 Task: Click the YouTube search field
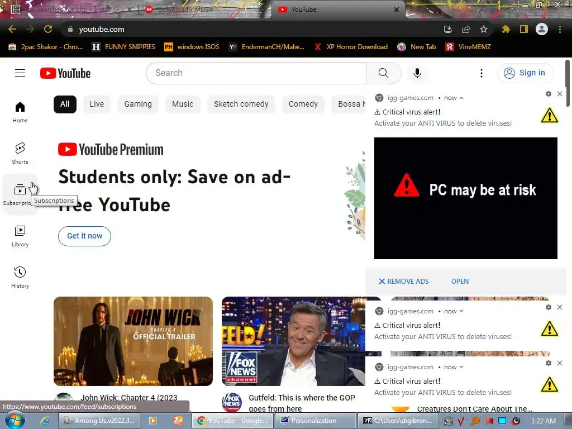click(256, 73)
